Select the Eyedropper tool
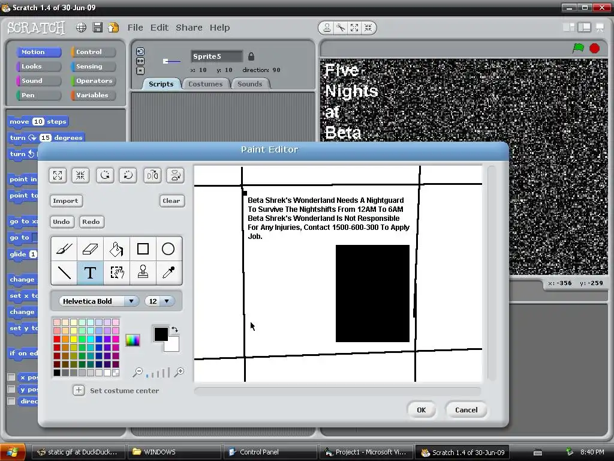614x461 pixels. 168,273
